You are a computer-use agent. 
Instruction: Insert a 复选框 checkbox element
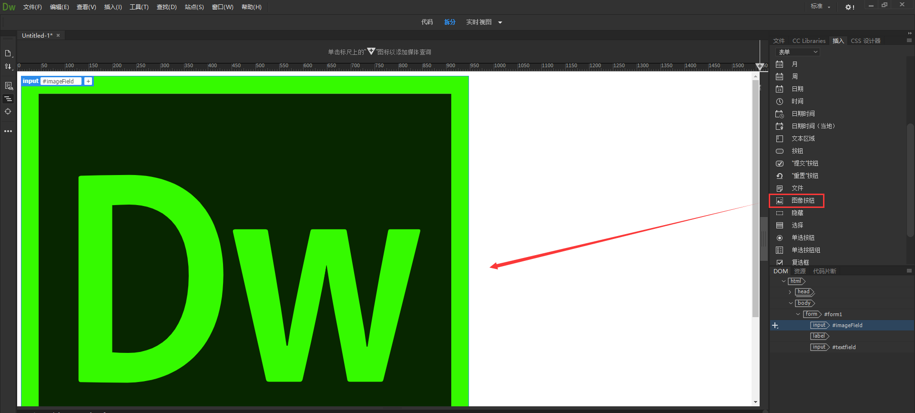pos(800,262)
